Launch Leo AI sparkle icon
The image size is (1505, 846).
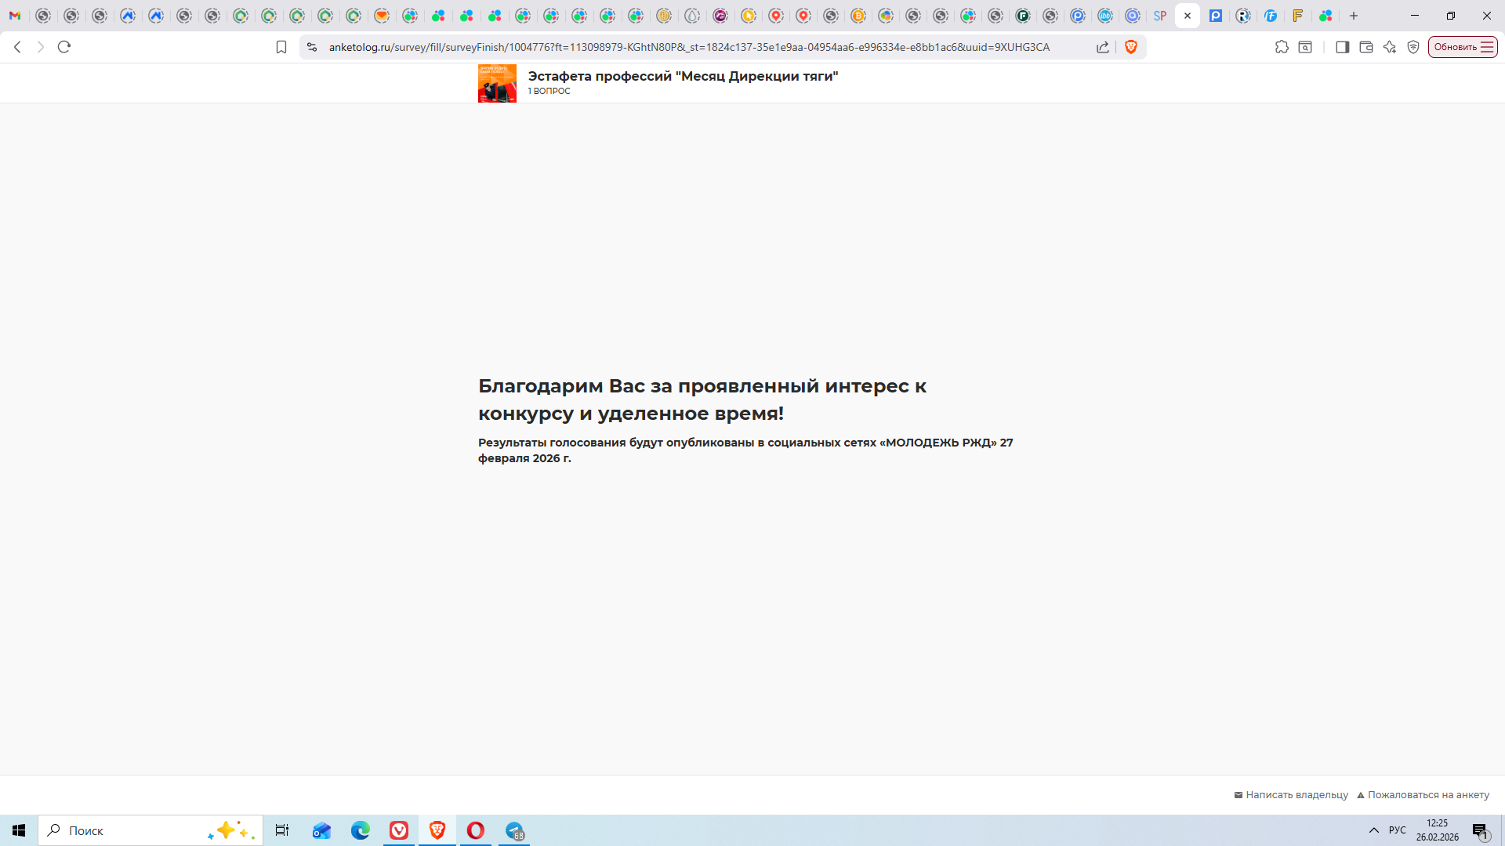click(1390, 47)
